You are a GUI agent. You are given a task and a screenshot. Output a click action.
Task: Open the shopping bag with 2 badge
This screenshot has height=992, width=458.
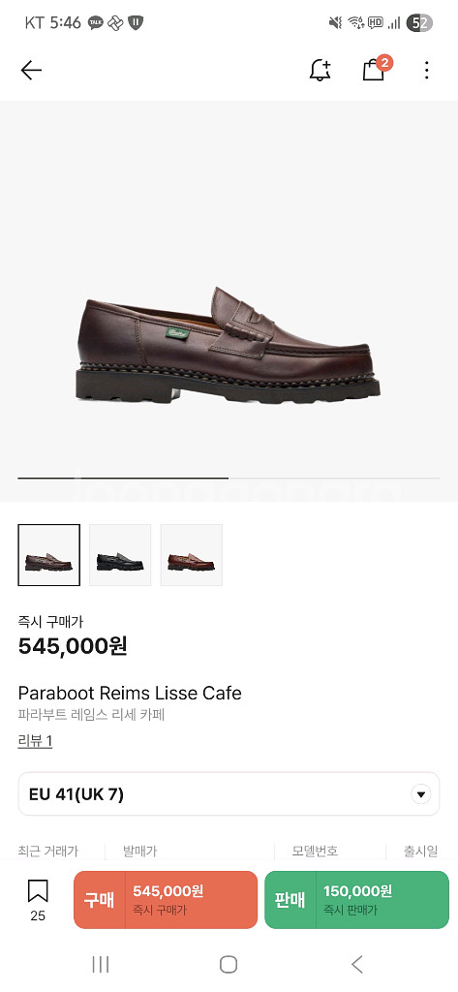click(x=376, y=69)
